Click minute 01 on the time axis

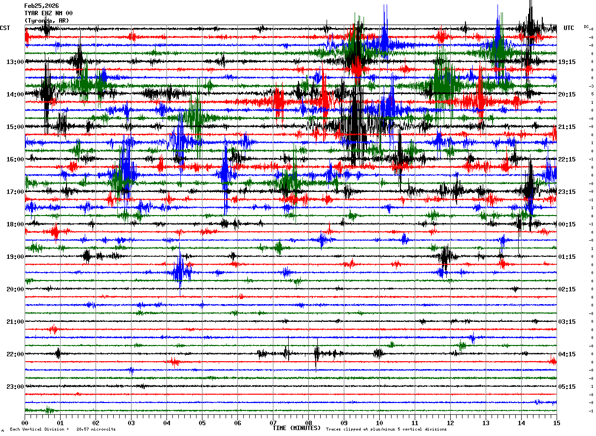pyautogui.click(x=61, y=423)
